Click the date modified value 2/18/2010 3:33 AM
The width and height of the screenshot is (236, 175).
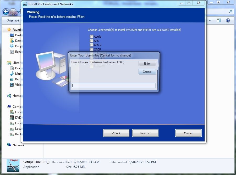point(86,162)
